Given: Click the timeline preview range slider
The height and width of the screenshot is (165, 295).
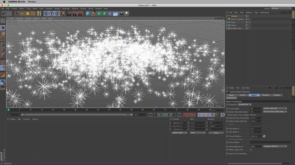Looking at the screenshot, I should 77,115.
